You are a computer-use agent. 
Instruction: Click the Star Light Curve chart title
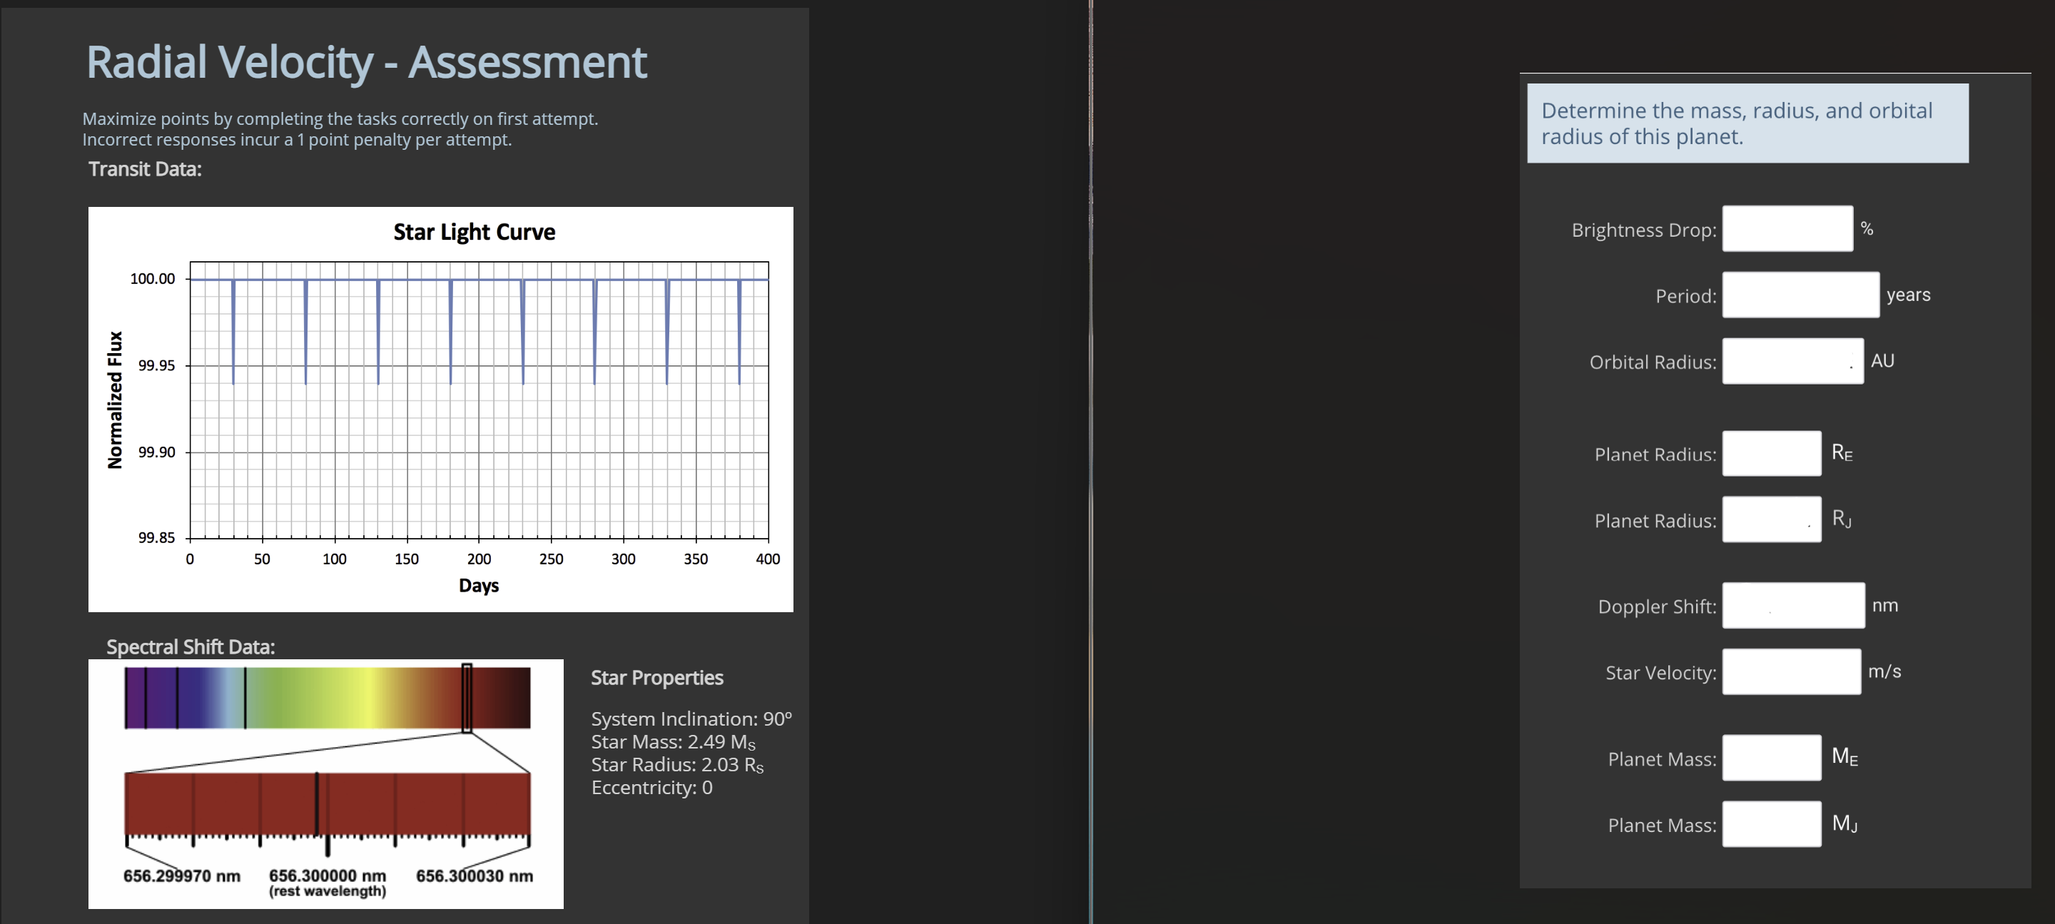pos(474,232)
